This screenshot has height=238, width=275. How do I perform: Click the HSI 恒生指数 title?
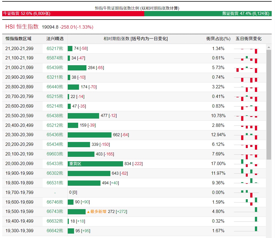[22, 27]
